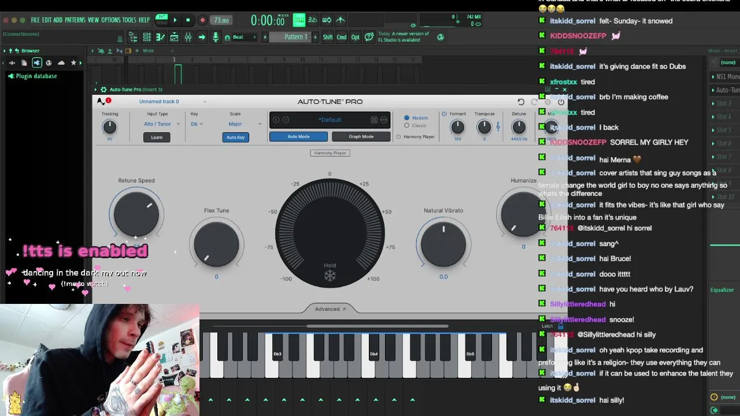Click the Cmd modifier button
The width and height of the screenshot is (740, 416).
342,37
